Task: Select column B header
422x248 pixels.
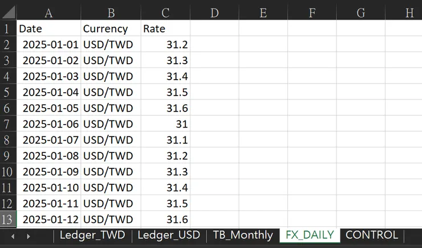Action: coord(111,13)
